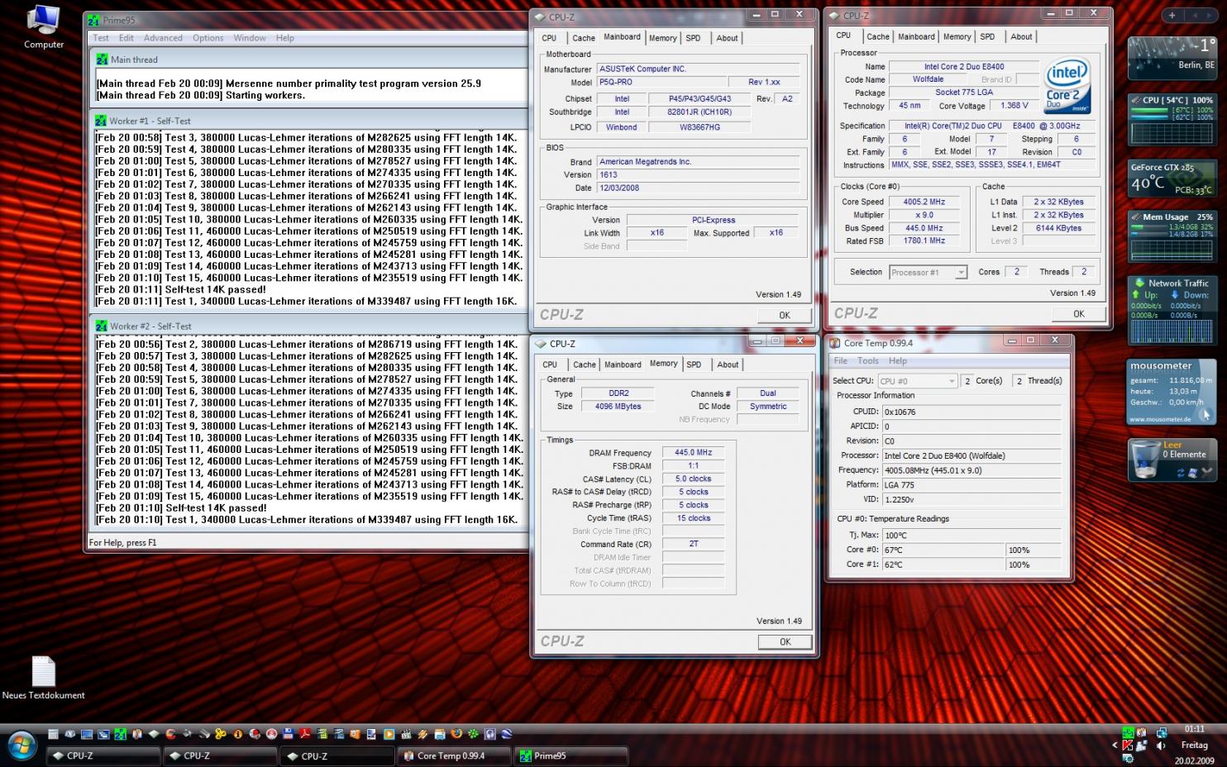Open CPU-Z from quick launch bar
Image resolution: width=1227 pixels, height=767 pixels.
click(x=154, y=734)
